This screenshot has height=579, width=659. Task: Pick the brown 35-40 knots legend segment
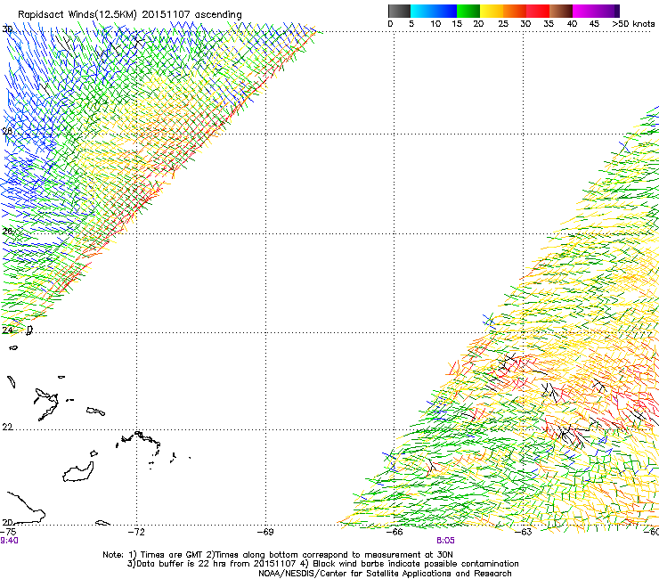tap(561, 11)
